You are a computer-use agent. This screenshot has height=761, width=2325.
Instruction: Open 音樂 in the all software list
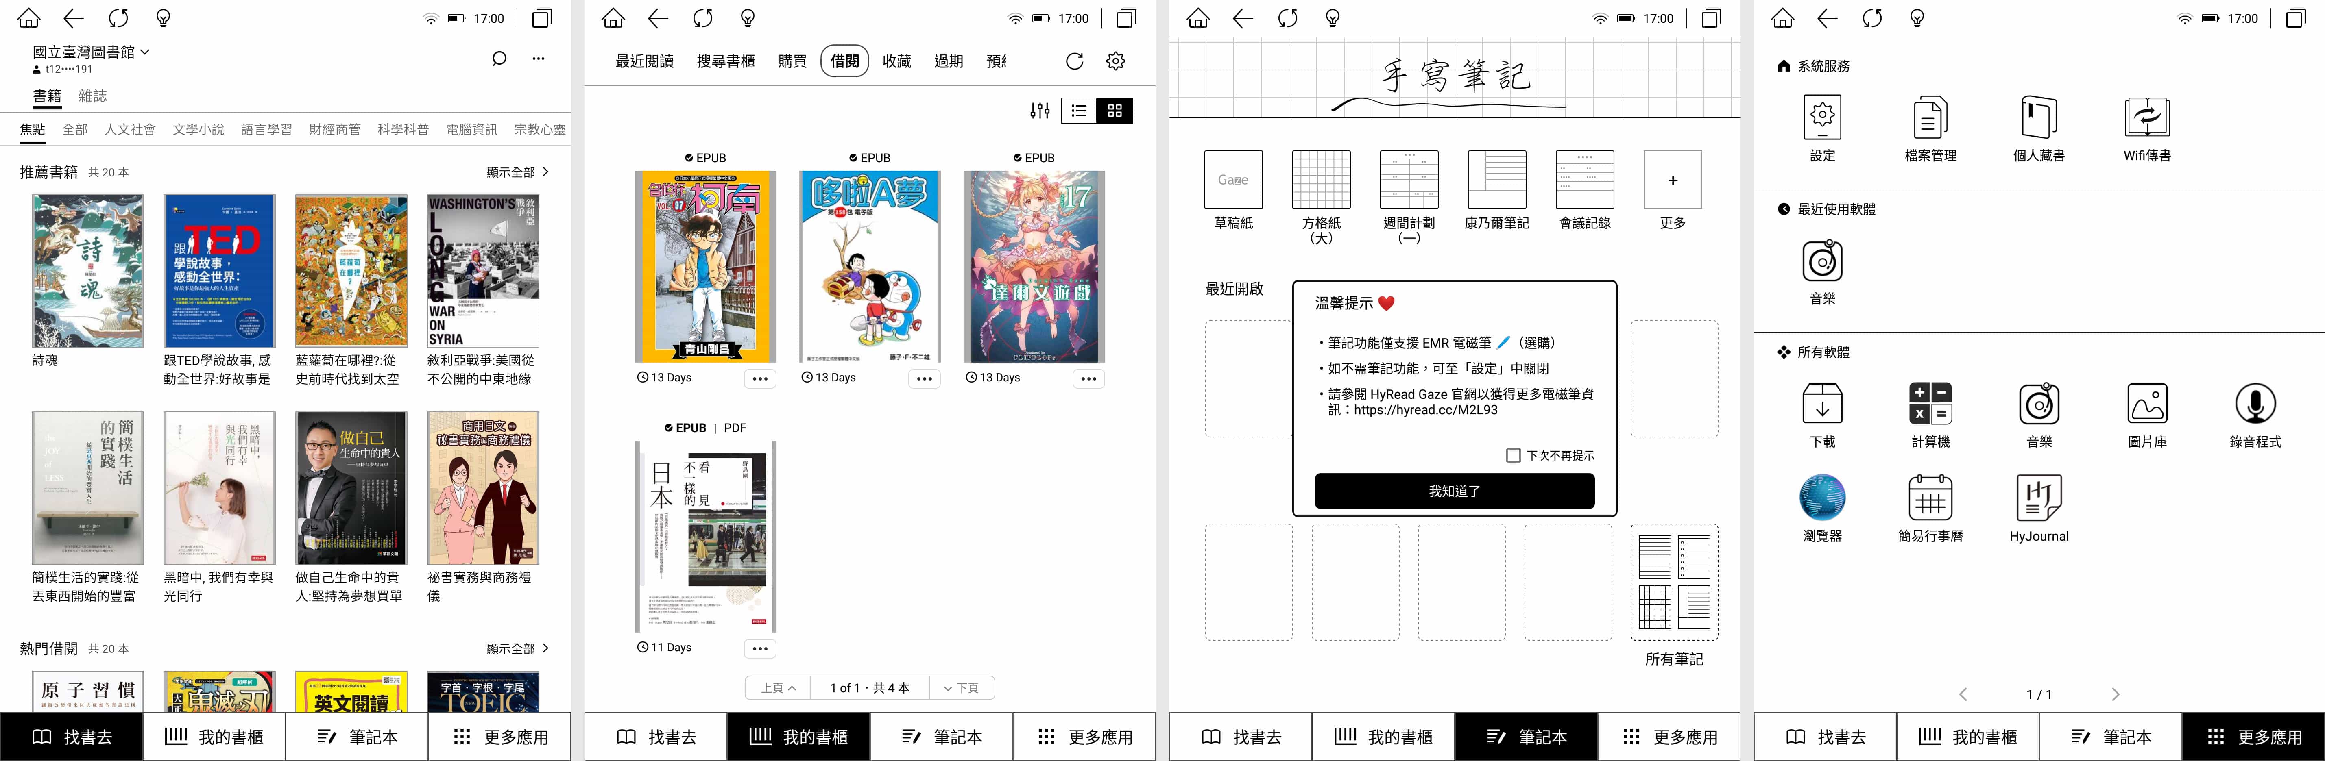pos(2039,416)
